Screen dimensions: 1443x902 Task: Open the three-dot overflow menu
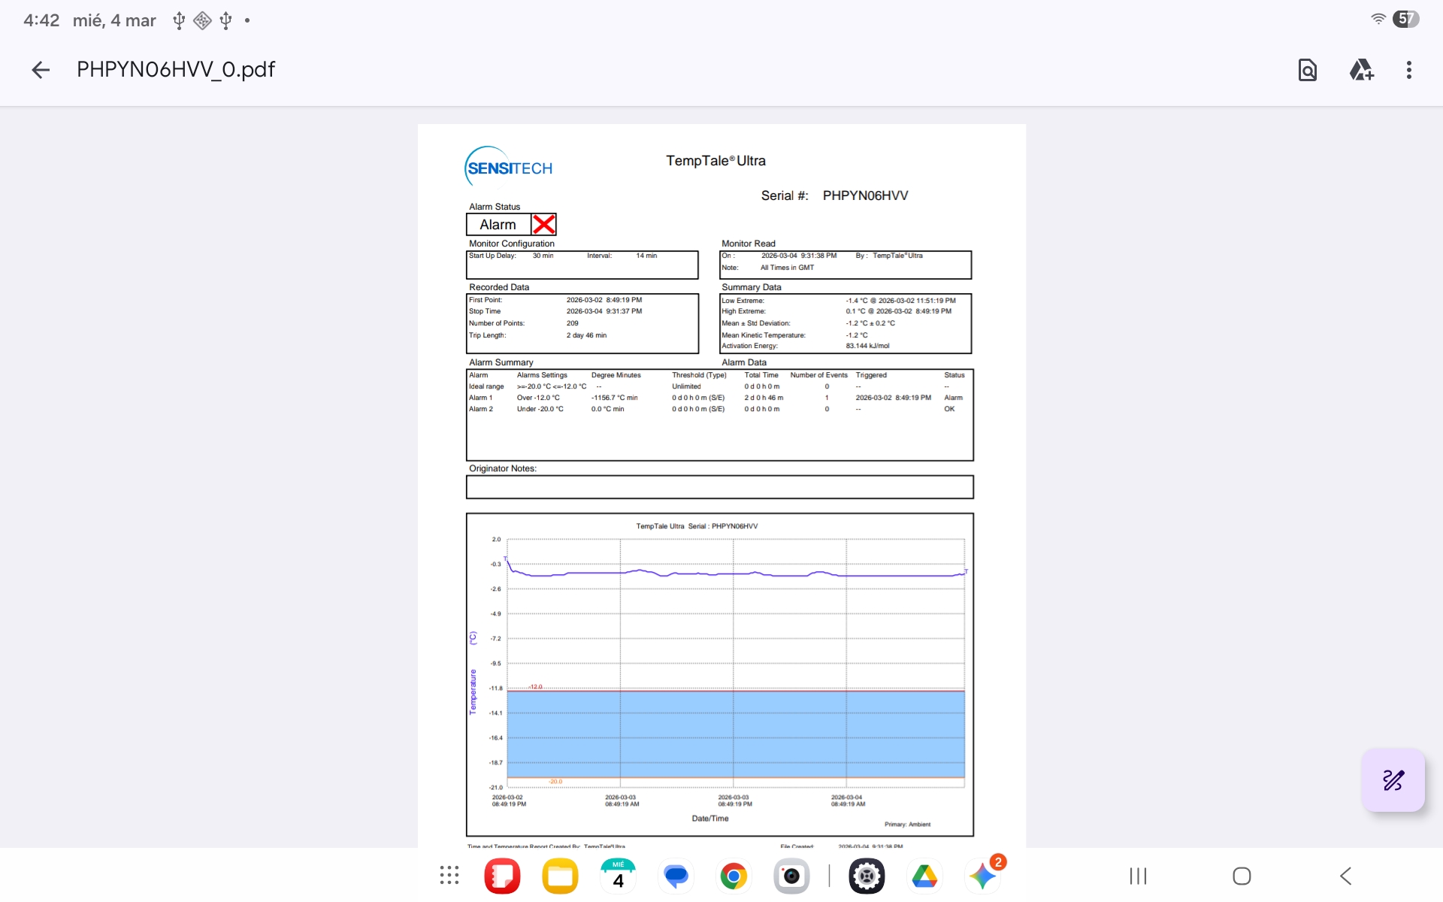click(1408, 70)
